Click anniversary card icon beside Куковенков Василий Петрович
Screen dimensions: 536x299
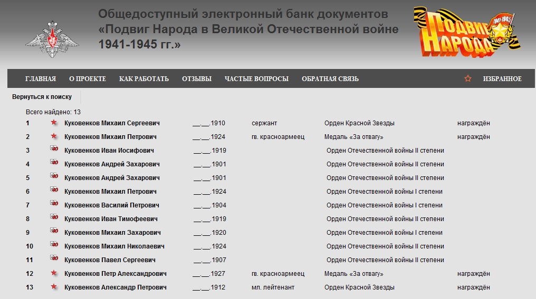click(53, 205)
